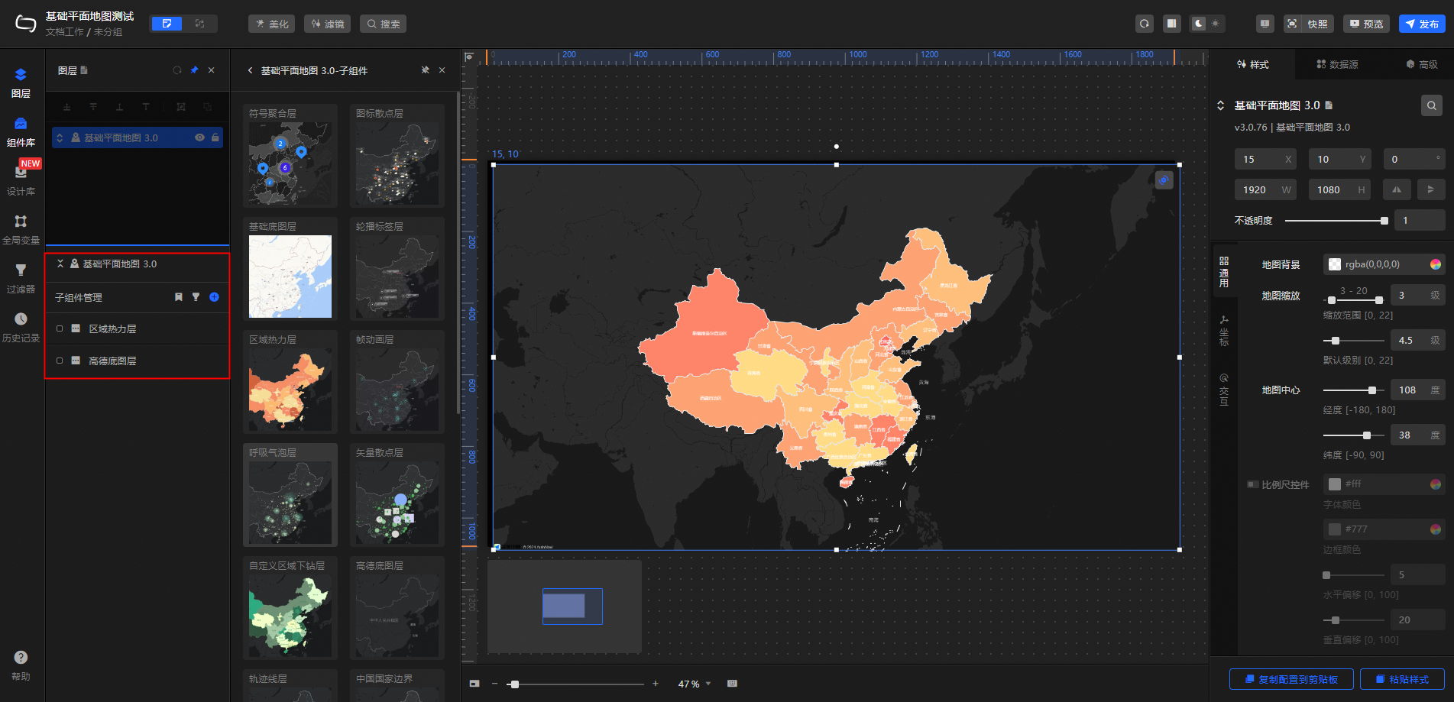Open 历史记录 history panel icon
The image size is (1454, 702).
point(21,319)
